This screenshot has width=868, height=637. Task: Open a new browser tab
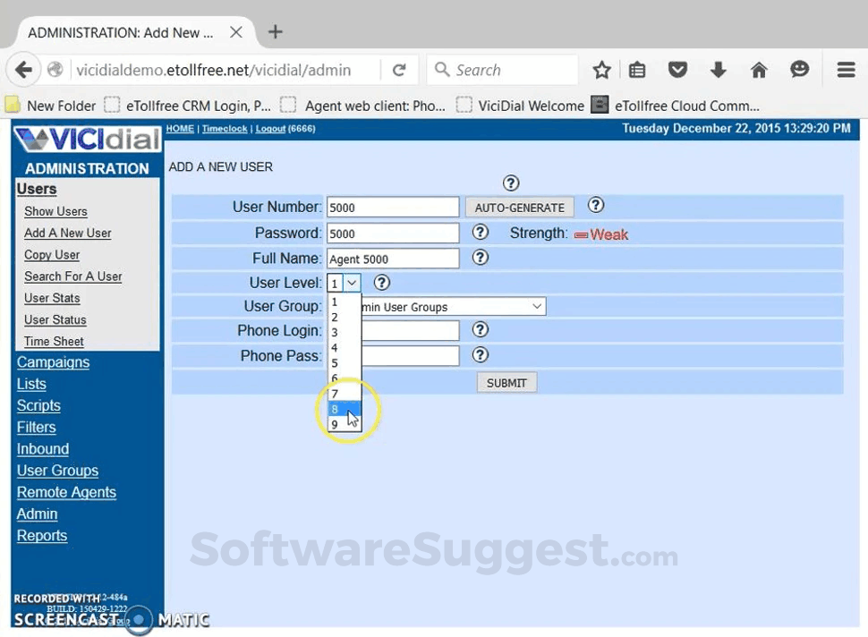tap(275, 31)
